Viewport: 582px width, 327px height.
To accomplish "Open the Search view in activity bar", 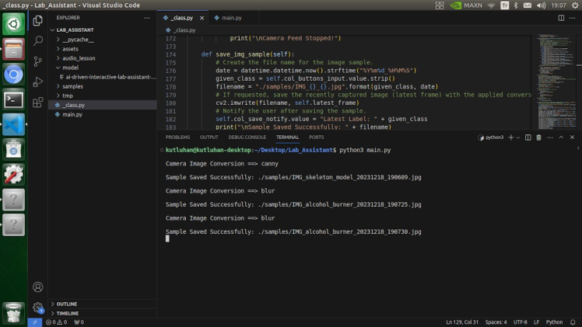I will [x=37, y=41].
